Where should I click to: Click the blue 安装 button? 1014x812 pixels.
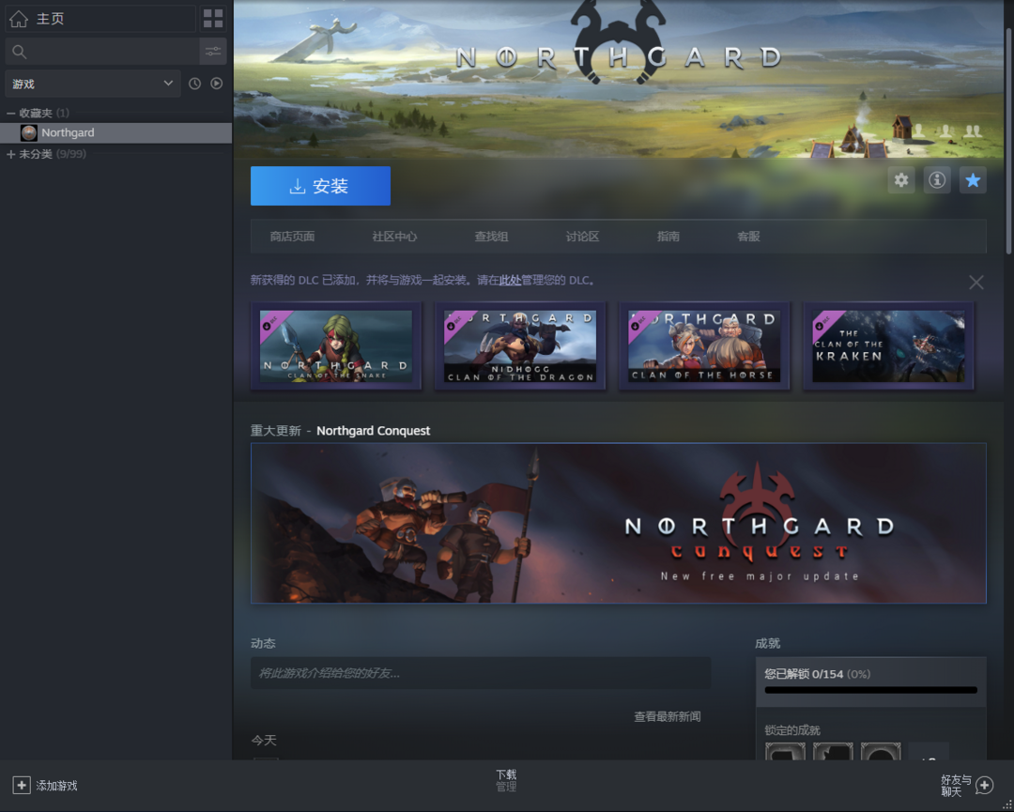pos(320,186)
